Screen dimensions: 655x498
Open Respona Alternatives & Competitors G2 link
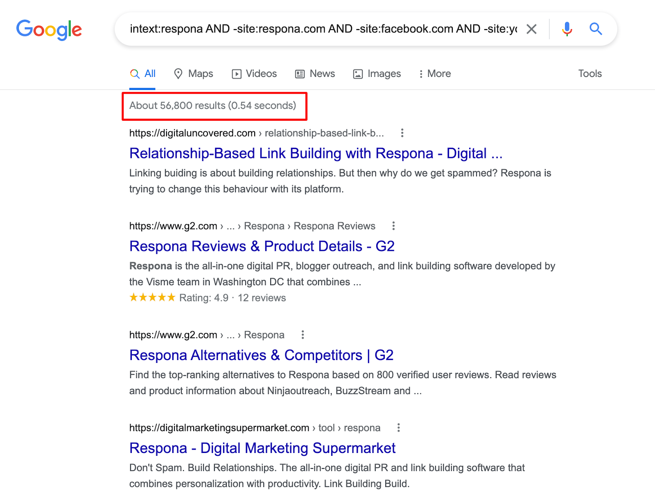pos(261,355)
